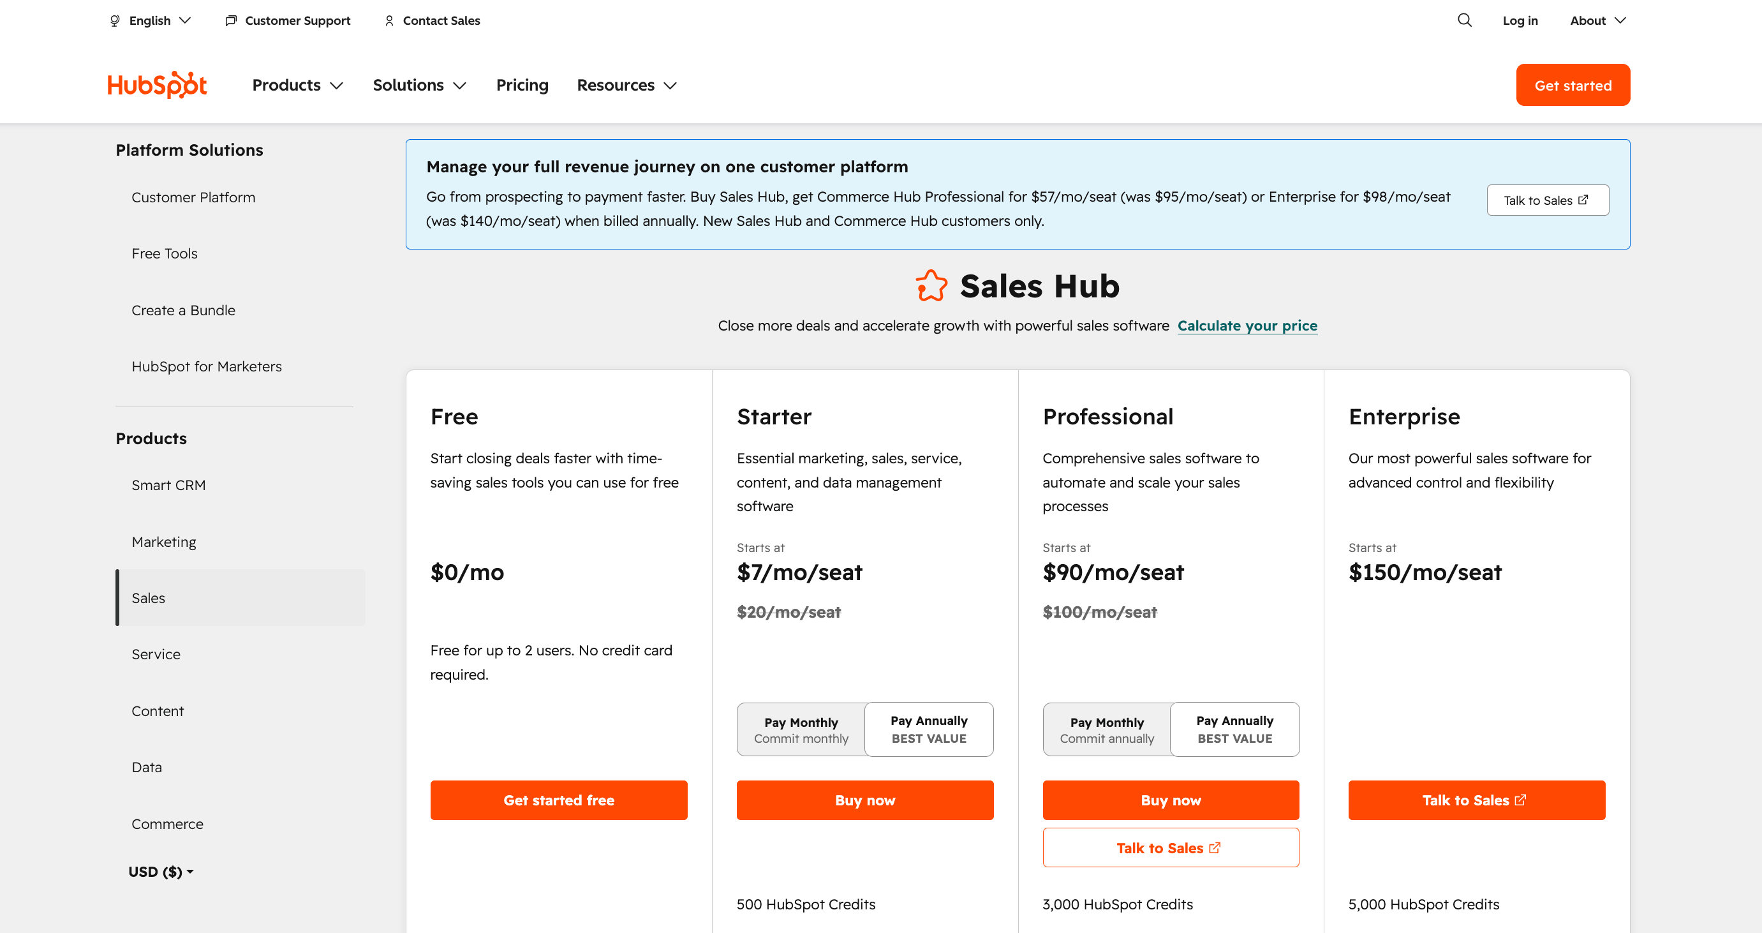Click outlined Talk to Sales under Professional
This screenshot has width=1762, height=933.
point(1171,847)
